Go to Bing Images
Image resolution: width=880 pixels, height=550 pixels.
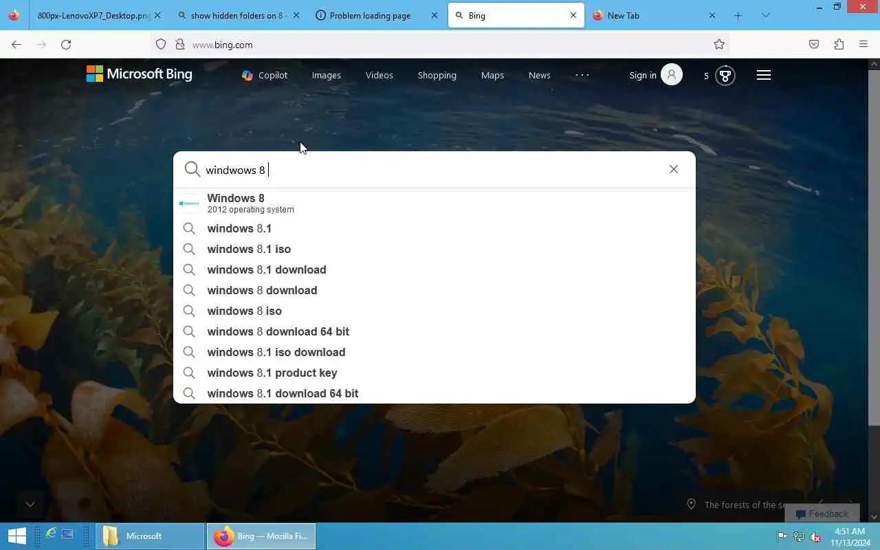(x=327, y=75)
